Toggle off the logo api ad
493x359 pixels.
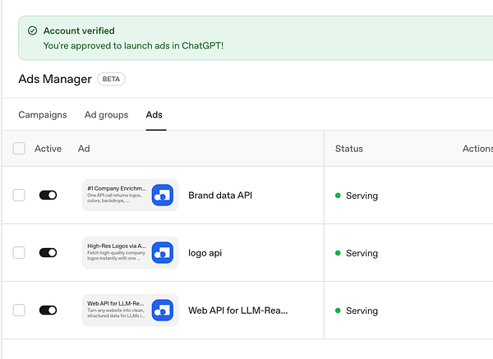[x=48, y=253]
